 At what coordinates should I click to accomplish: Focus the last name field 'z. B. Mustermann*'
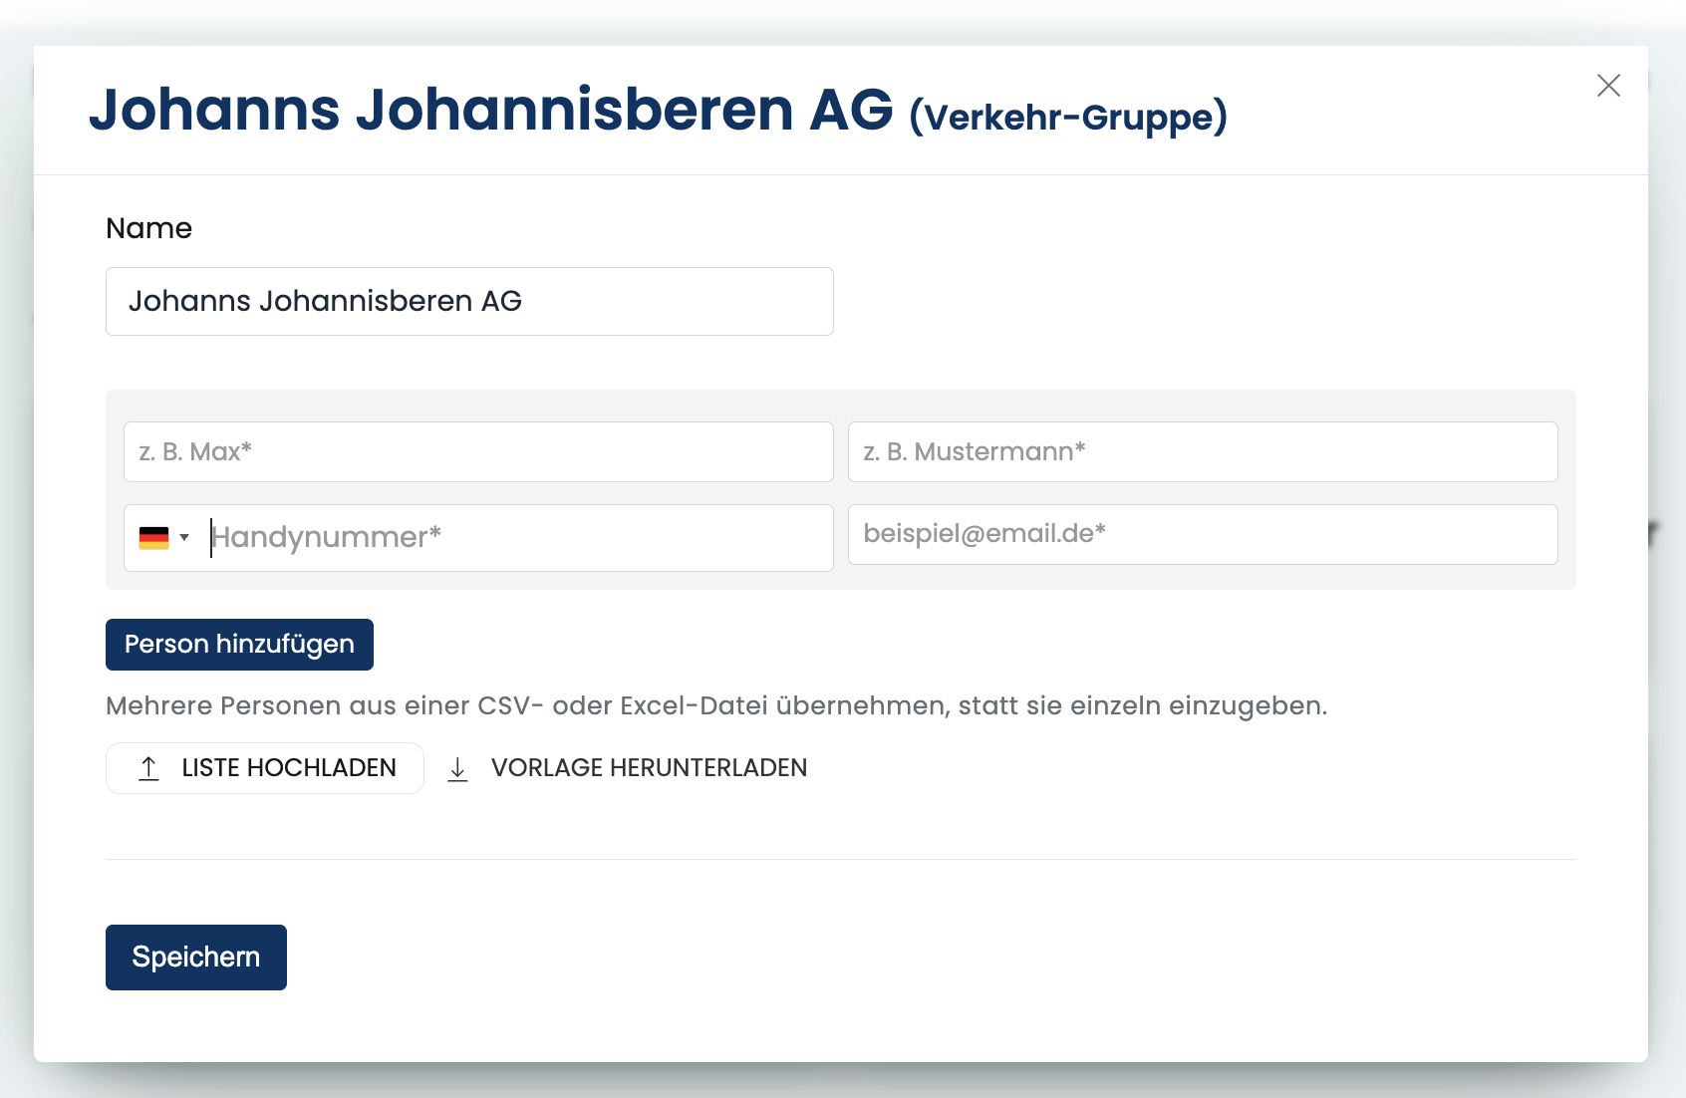coord(1203,452)
